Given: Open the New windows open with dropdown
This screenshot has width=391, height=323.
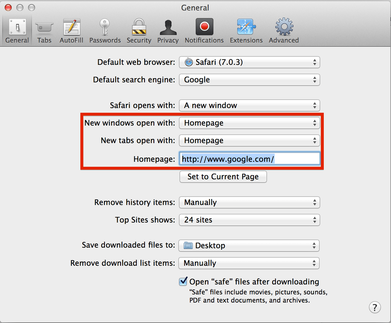Looking at the screenshot, I should pyautogui.click(x=250, y=123).
